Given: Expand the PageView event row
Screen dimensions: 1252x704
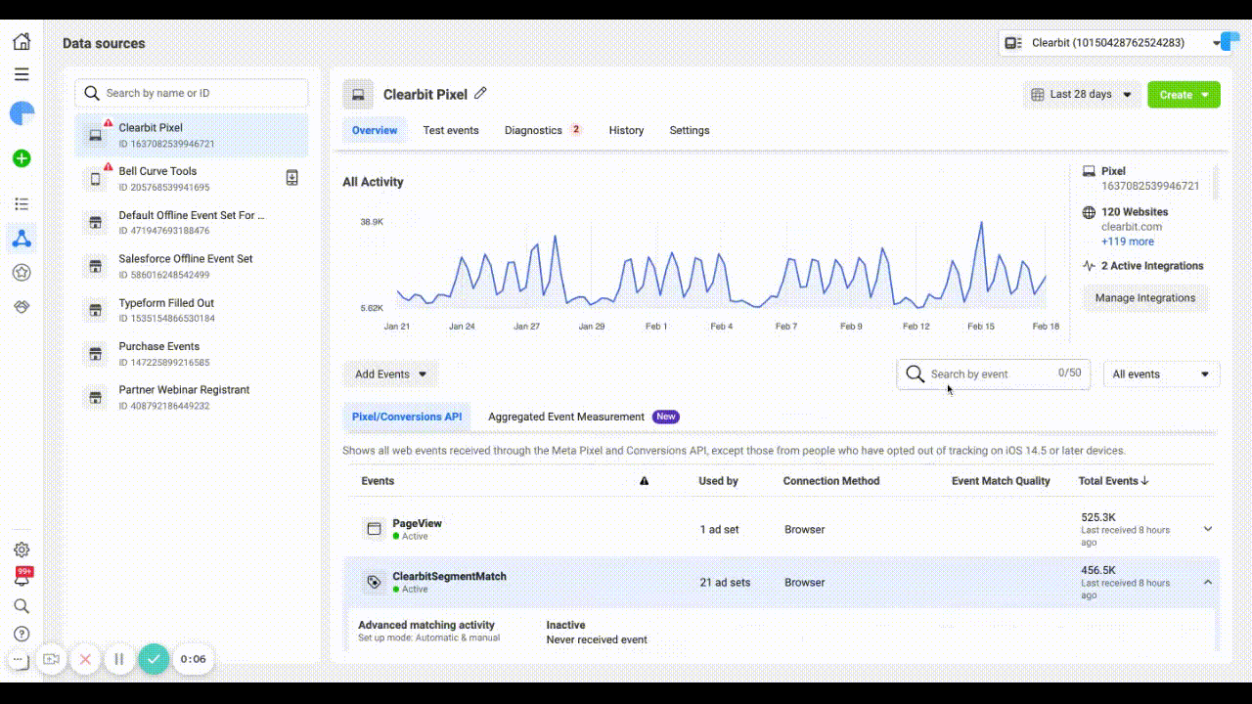Looking at the screenshot, I should click(1208, 529).
